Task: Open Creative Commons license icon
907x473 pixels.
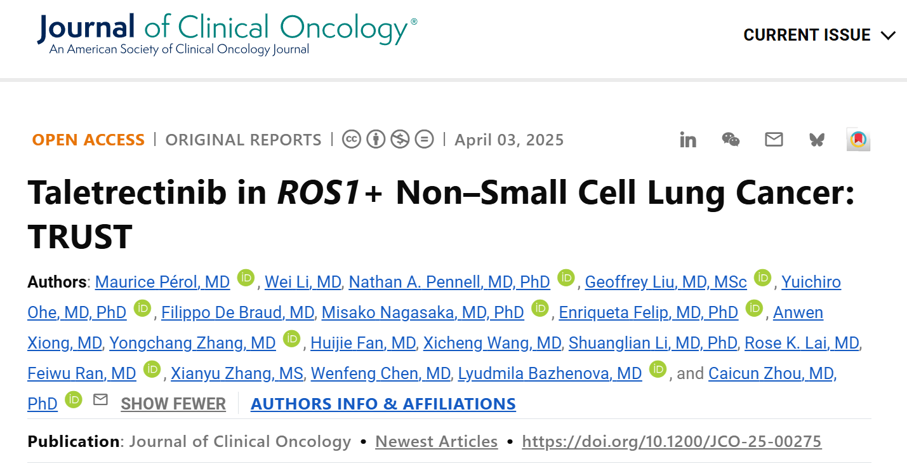Action: 352,139
